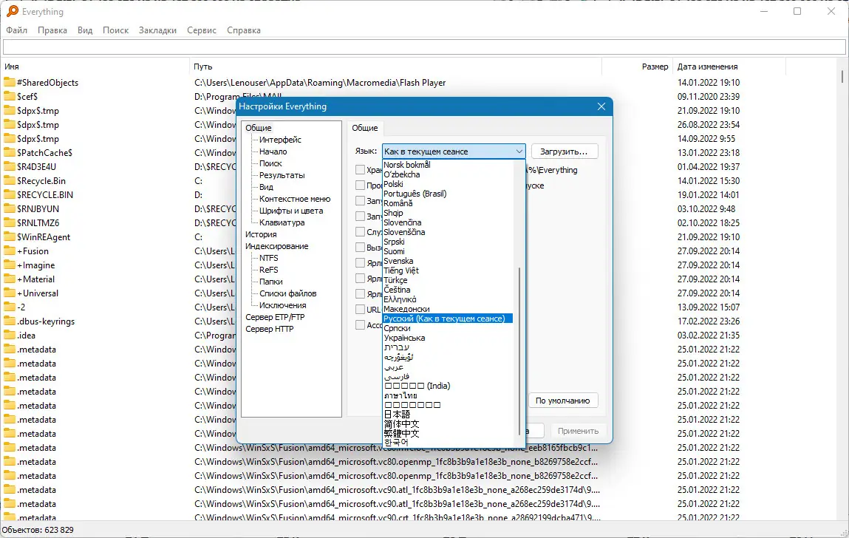Toggle the checkbox labeled URL
The height and width of the screenshot is (538, 849).
pos(361,310)
